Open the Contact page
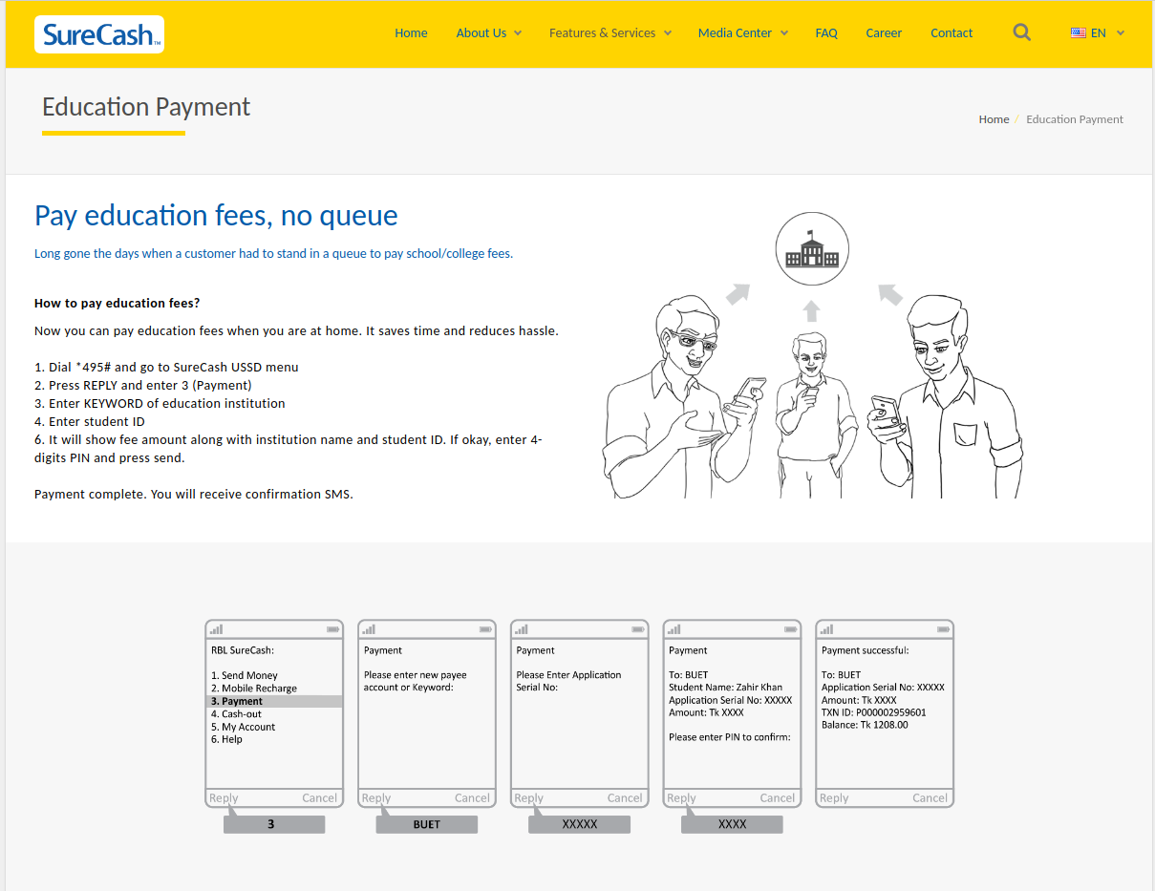The height and width of the screenshot is (891, 1155). 952,32
